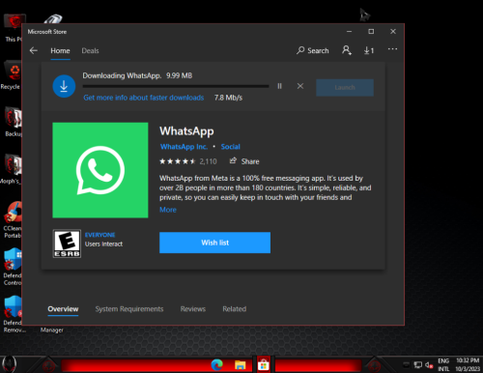Image resolution: width=483 pixels, height=373 pixels.
Task: Click the Users Interact text
Action: pyautogui.click(x=103, y=244)
